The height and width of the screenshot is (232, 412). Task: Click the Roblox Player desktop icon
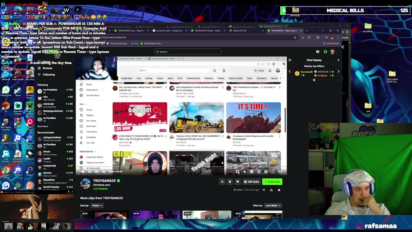point(18,139)
